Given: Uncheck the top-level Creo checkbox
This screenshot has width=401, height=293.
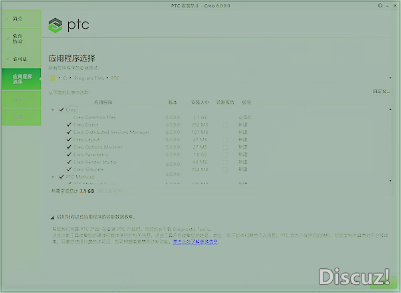Looking at the screenshot, I should click(x=61, y=110).
